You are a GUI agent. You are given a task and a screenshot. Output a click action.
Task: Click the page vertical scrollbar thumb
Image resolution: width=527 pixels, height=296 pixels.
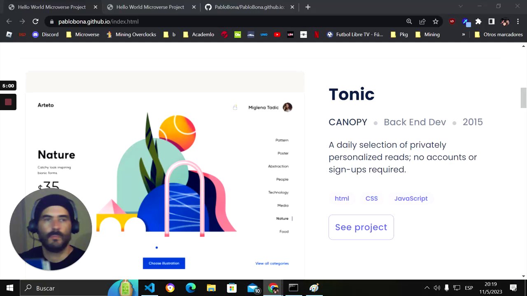click(x=523, y=98)
